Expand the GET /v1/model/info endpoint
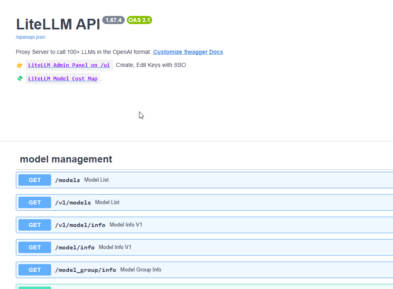This screenshot has width=393, height=289. pos(204,225)
